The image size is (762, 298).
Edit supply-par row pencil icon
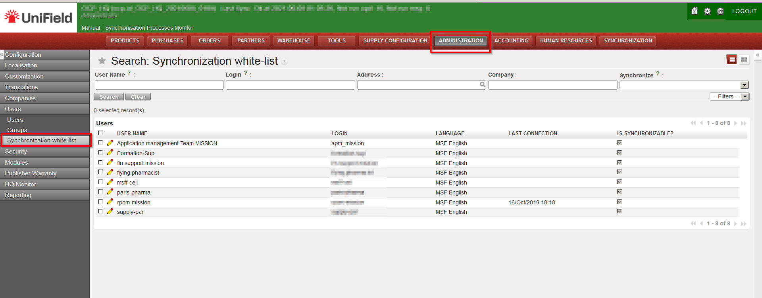pyautogui.click(x=110, y=211)
